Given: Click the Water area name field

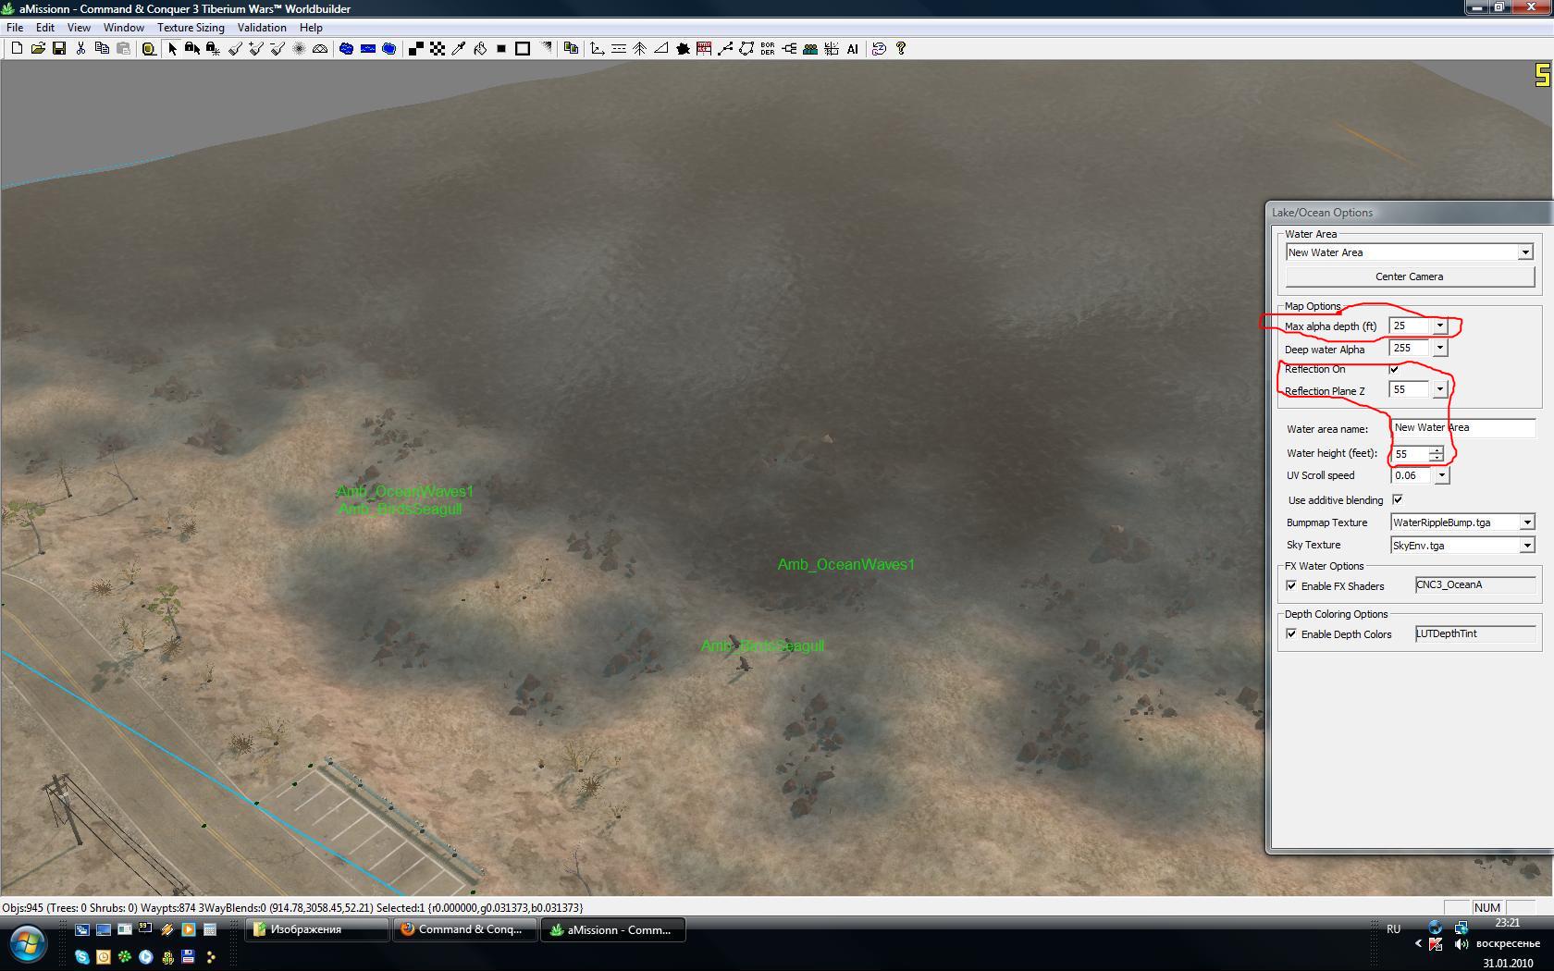Looking at the screenshot, I should click(1463, 428).
